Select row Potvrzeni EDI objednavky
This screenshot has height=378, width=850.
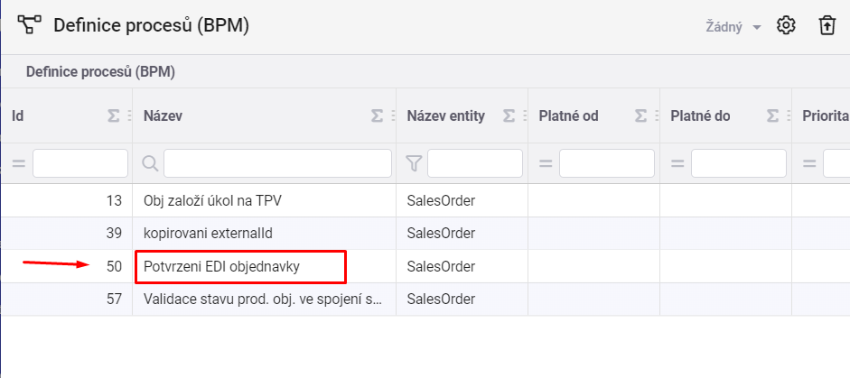tap(425, 266)
